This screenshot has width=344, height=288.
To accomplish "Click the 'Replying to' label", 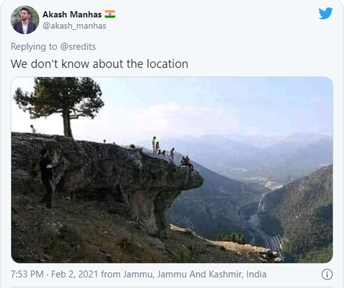I will [x=34, y=47].
